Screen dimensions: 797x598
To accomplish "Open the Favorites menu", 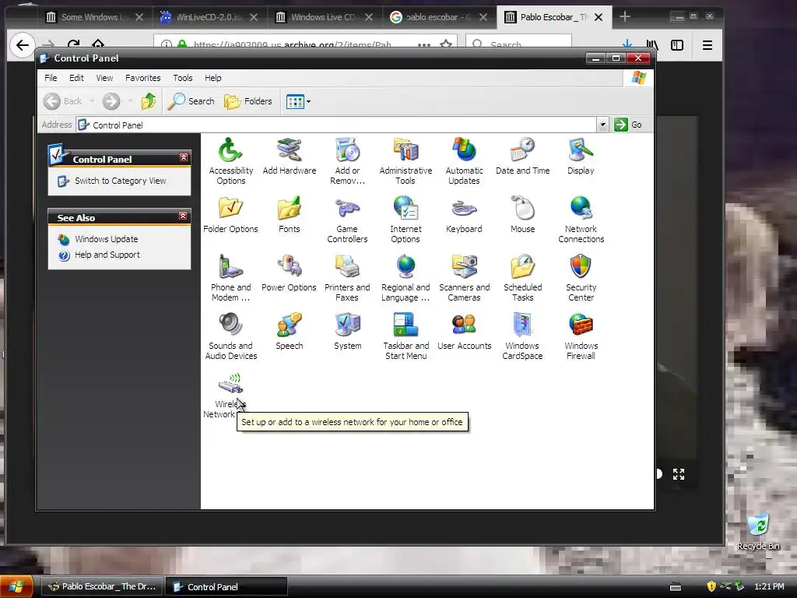I will tap(143, 78).
